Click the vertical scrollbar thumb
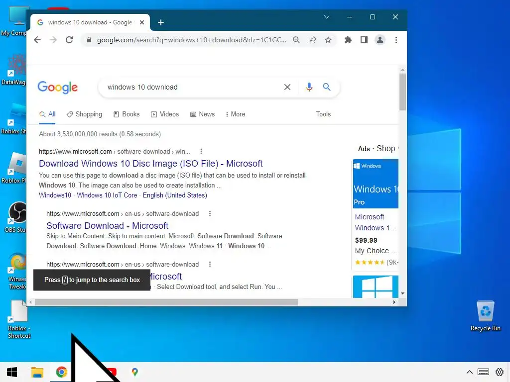510x382 pixels. 402,92
